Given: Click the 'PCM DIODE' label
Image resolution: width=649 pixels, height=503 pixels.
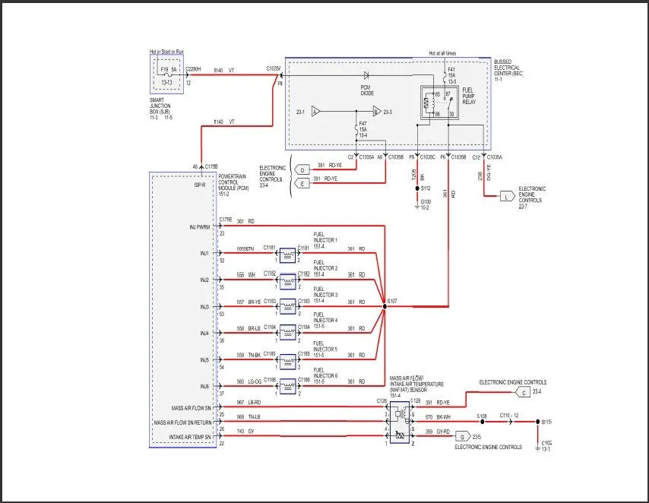Looking at the screenshot, I should [367, 90].
